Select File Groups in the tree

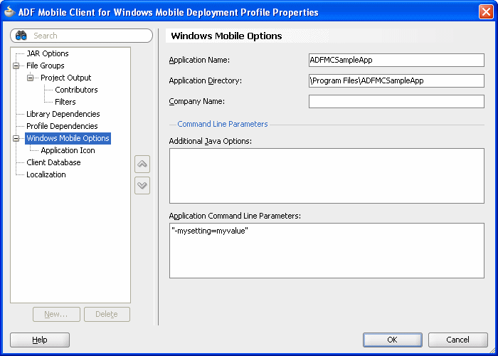(46, 66)
